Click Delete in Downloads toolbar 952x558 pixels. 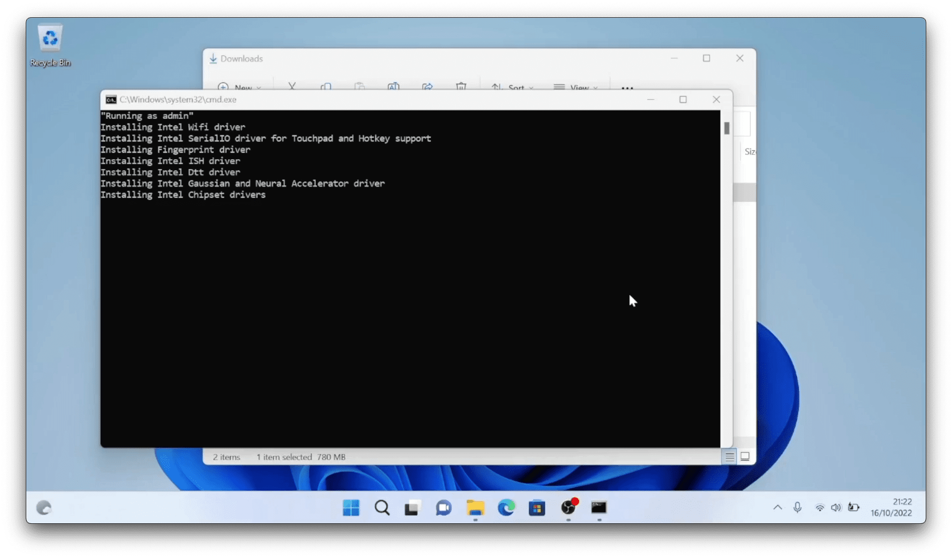tap(461, 86)
